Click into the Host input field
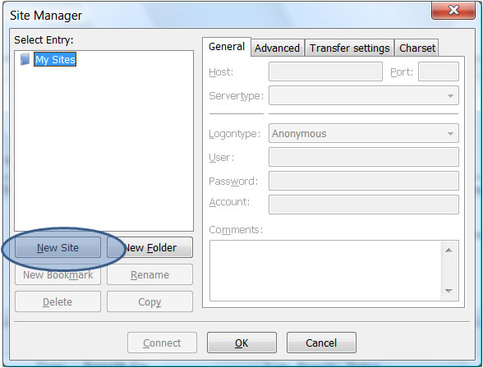Viewport: 483px width, 368px height. coord(325,71)
